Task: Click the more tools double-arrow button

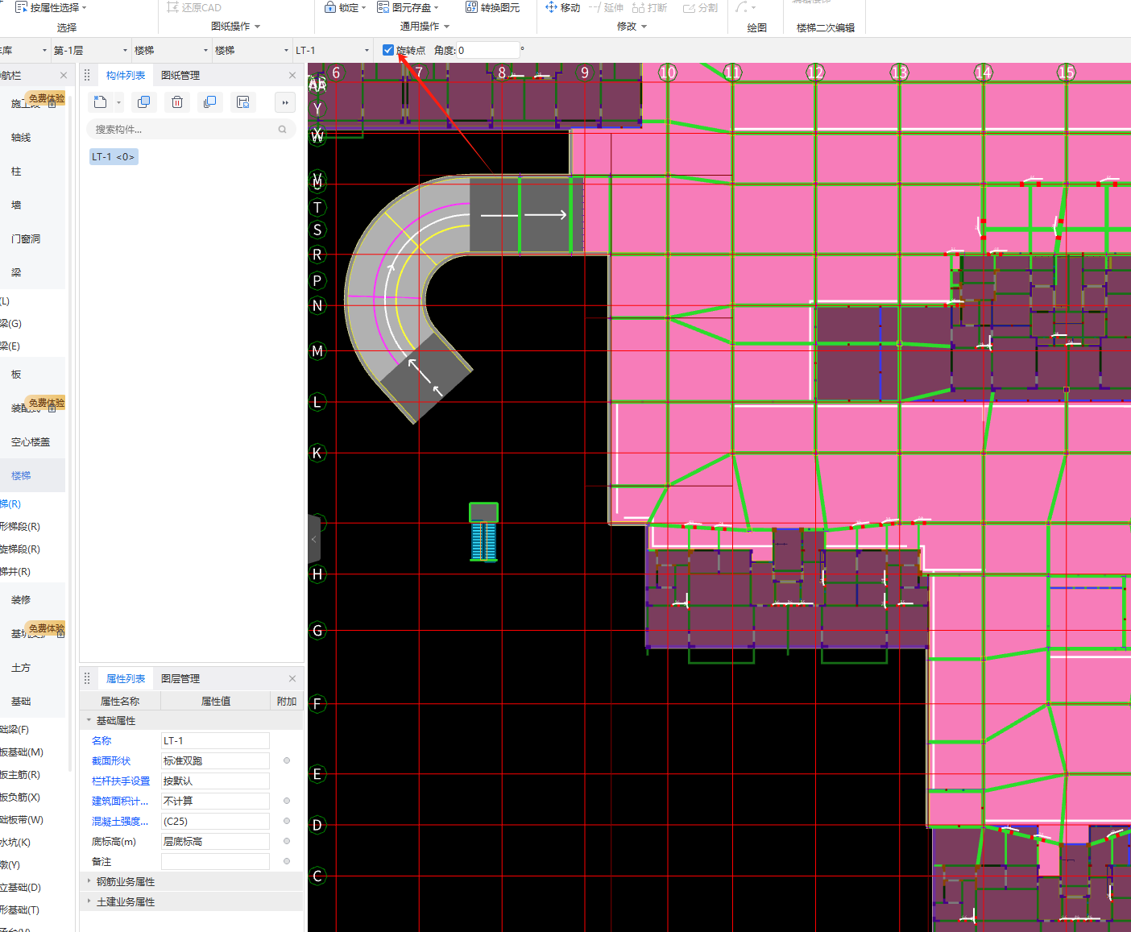Action: 285,102
